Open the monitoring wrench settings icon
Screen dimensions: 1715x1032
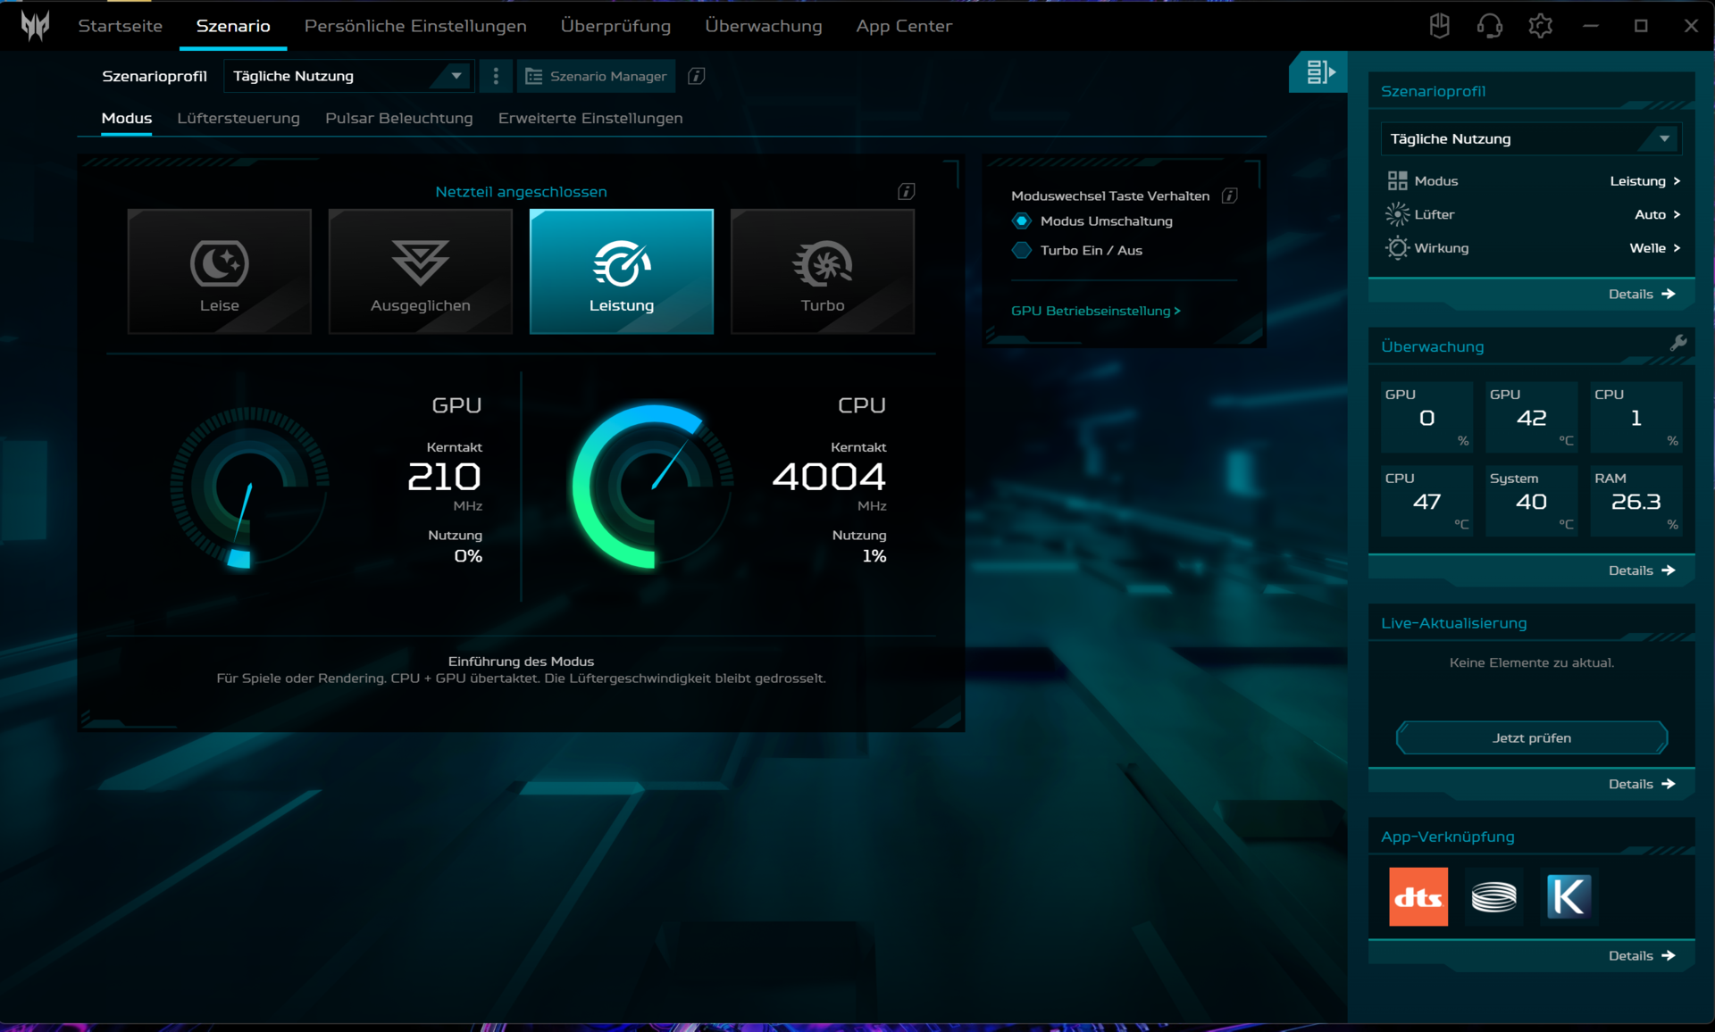click(x=1677, y=343)
